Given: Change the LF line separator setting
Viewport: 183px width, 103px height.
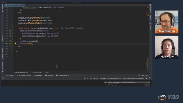Looking at the screenshot, I should [x=91, y=78].
